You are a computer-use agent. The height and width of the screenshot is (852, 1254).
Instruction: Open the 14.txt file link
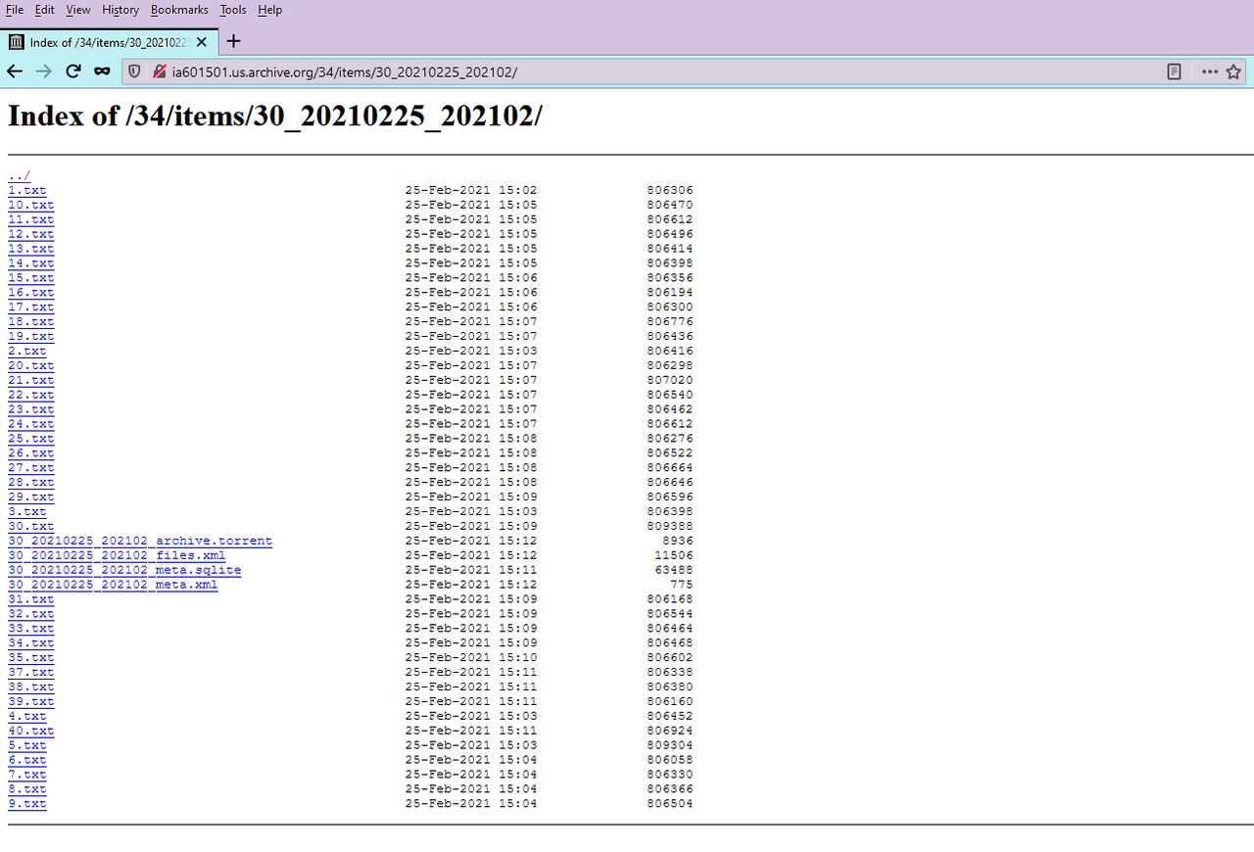pyautogui.click(x=30, y=263)
